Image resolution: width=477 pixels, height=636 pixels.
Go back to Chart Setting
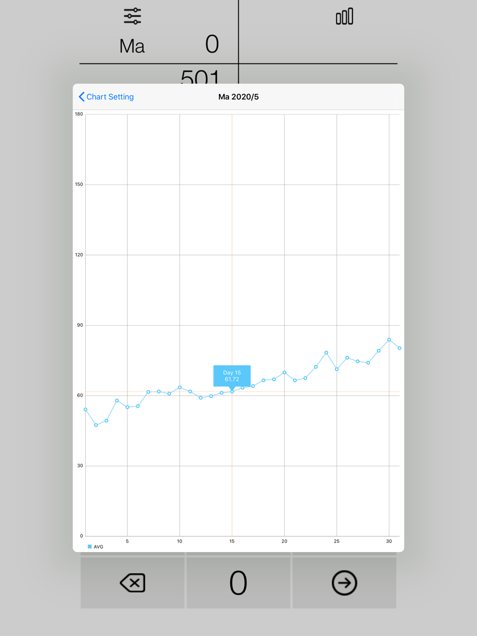(106, 97)
